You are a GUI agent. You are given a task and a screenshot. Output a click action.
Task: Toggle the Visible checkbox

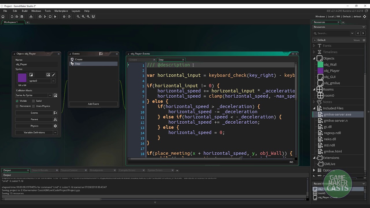point(17,101)
